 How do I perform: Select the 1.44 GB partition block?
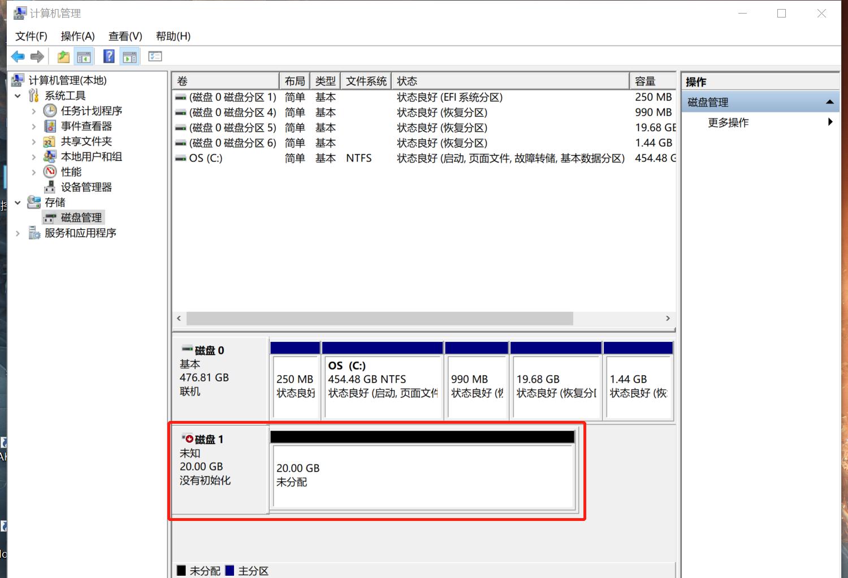pos(638,386)
